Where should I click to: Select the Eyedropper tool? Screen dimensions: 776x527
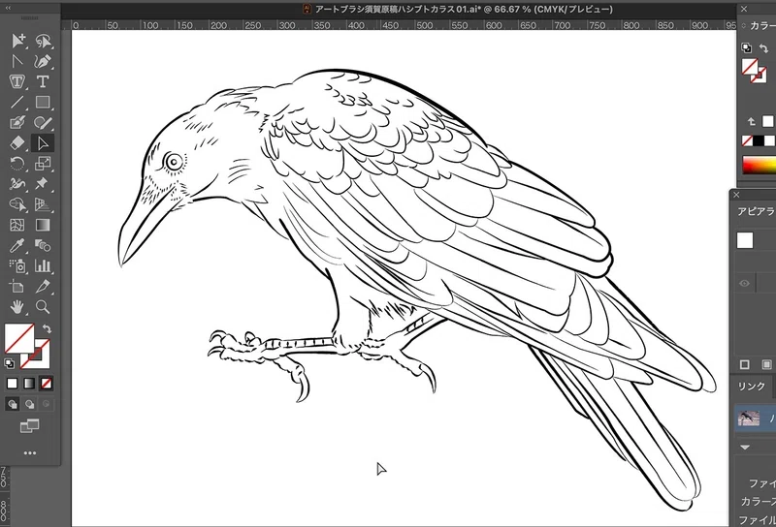pyautogui.click(x=17, y=245)
